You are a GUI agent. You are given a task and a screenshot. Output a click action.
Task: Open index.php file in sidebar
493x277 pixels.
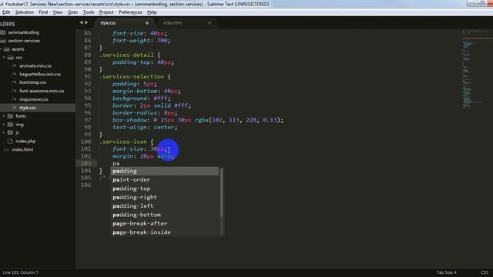click(x=25, y=142)
